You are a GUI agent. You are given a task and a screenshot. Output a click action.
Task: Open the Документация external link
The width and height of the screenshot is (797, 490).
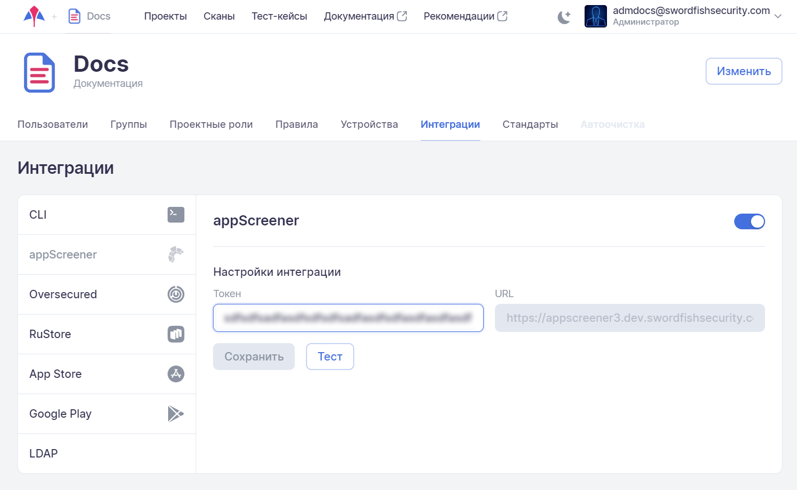click(365, 16)
